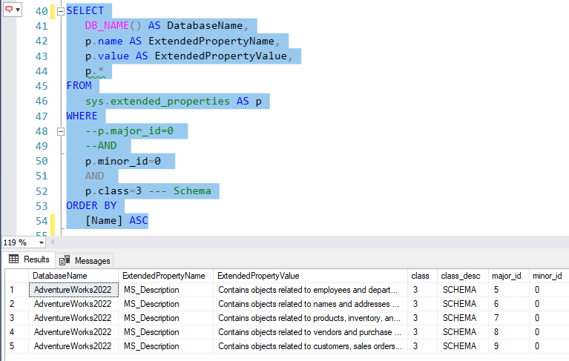The width and height of the screenshot is (569, 361).
Task: Select the class column header
Action: pos(422,276)
